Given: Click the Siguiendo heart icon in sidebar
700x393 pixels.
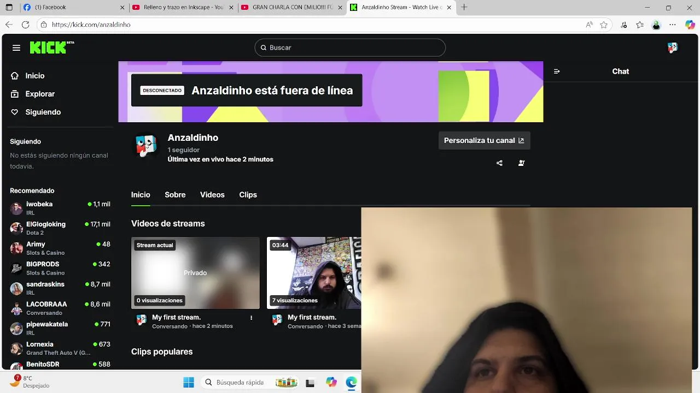Looking at the screenshot, I should 15,112.
